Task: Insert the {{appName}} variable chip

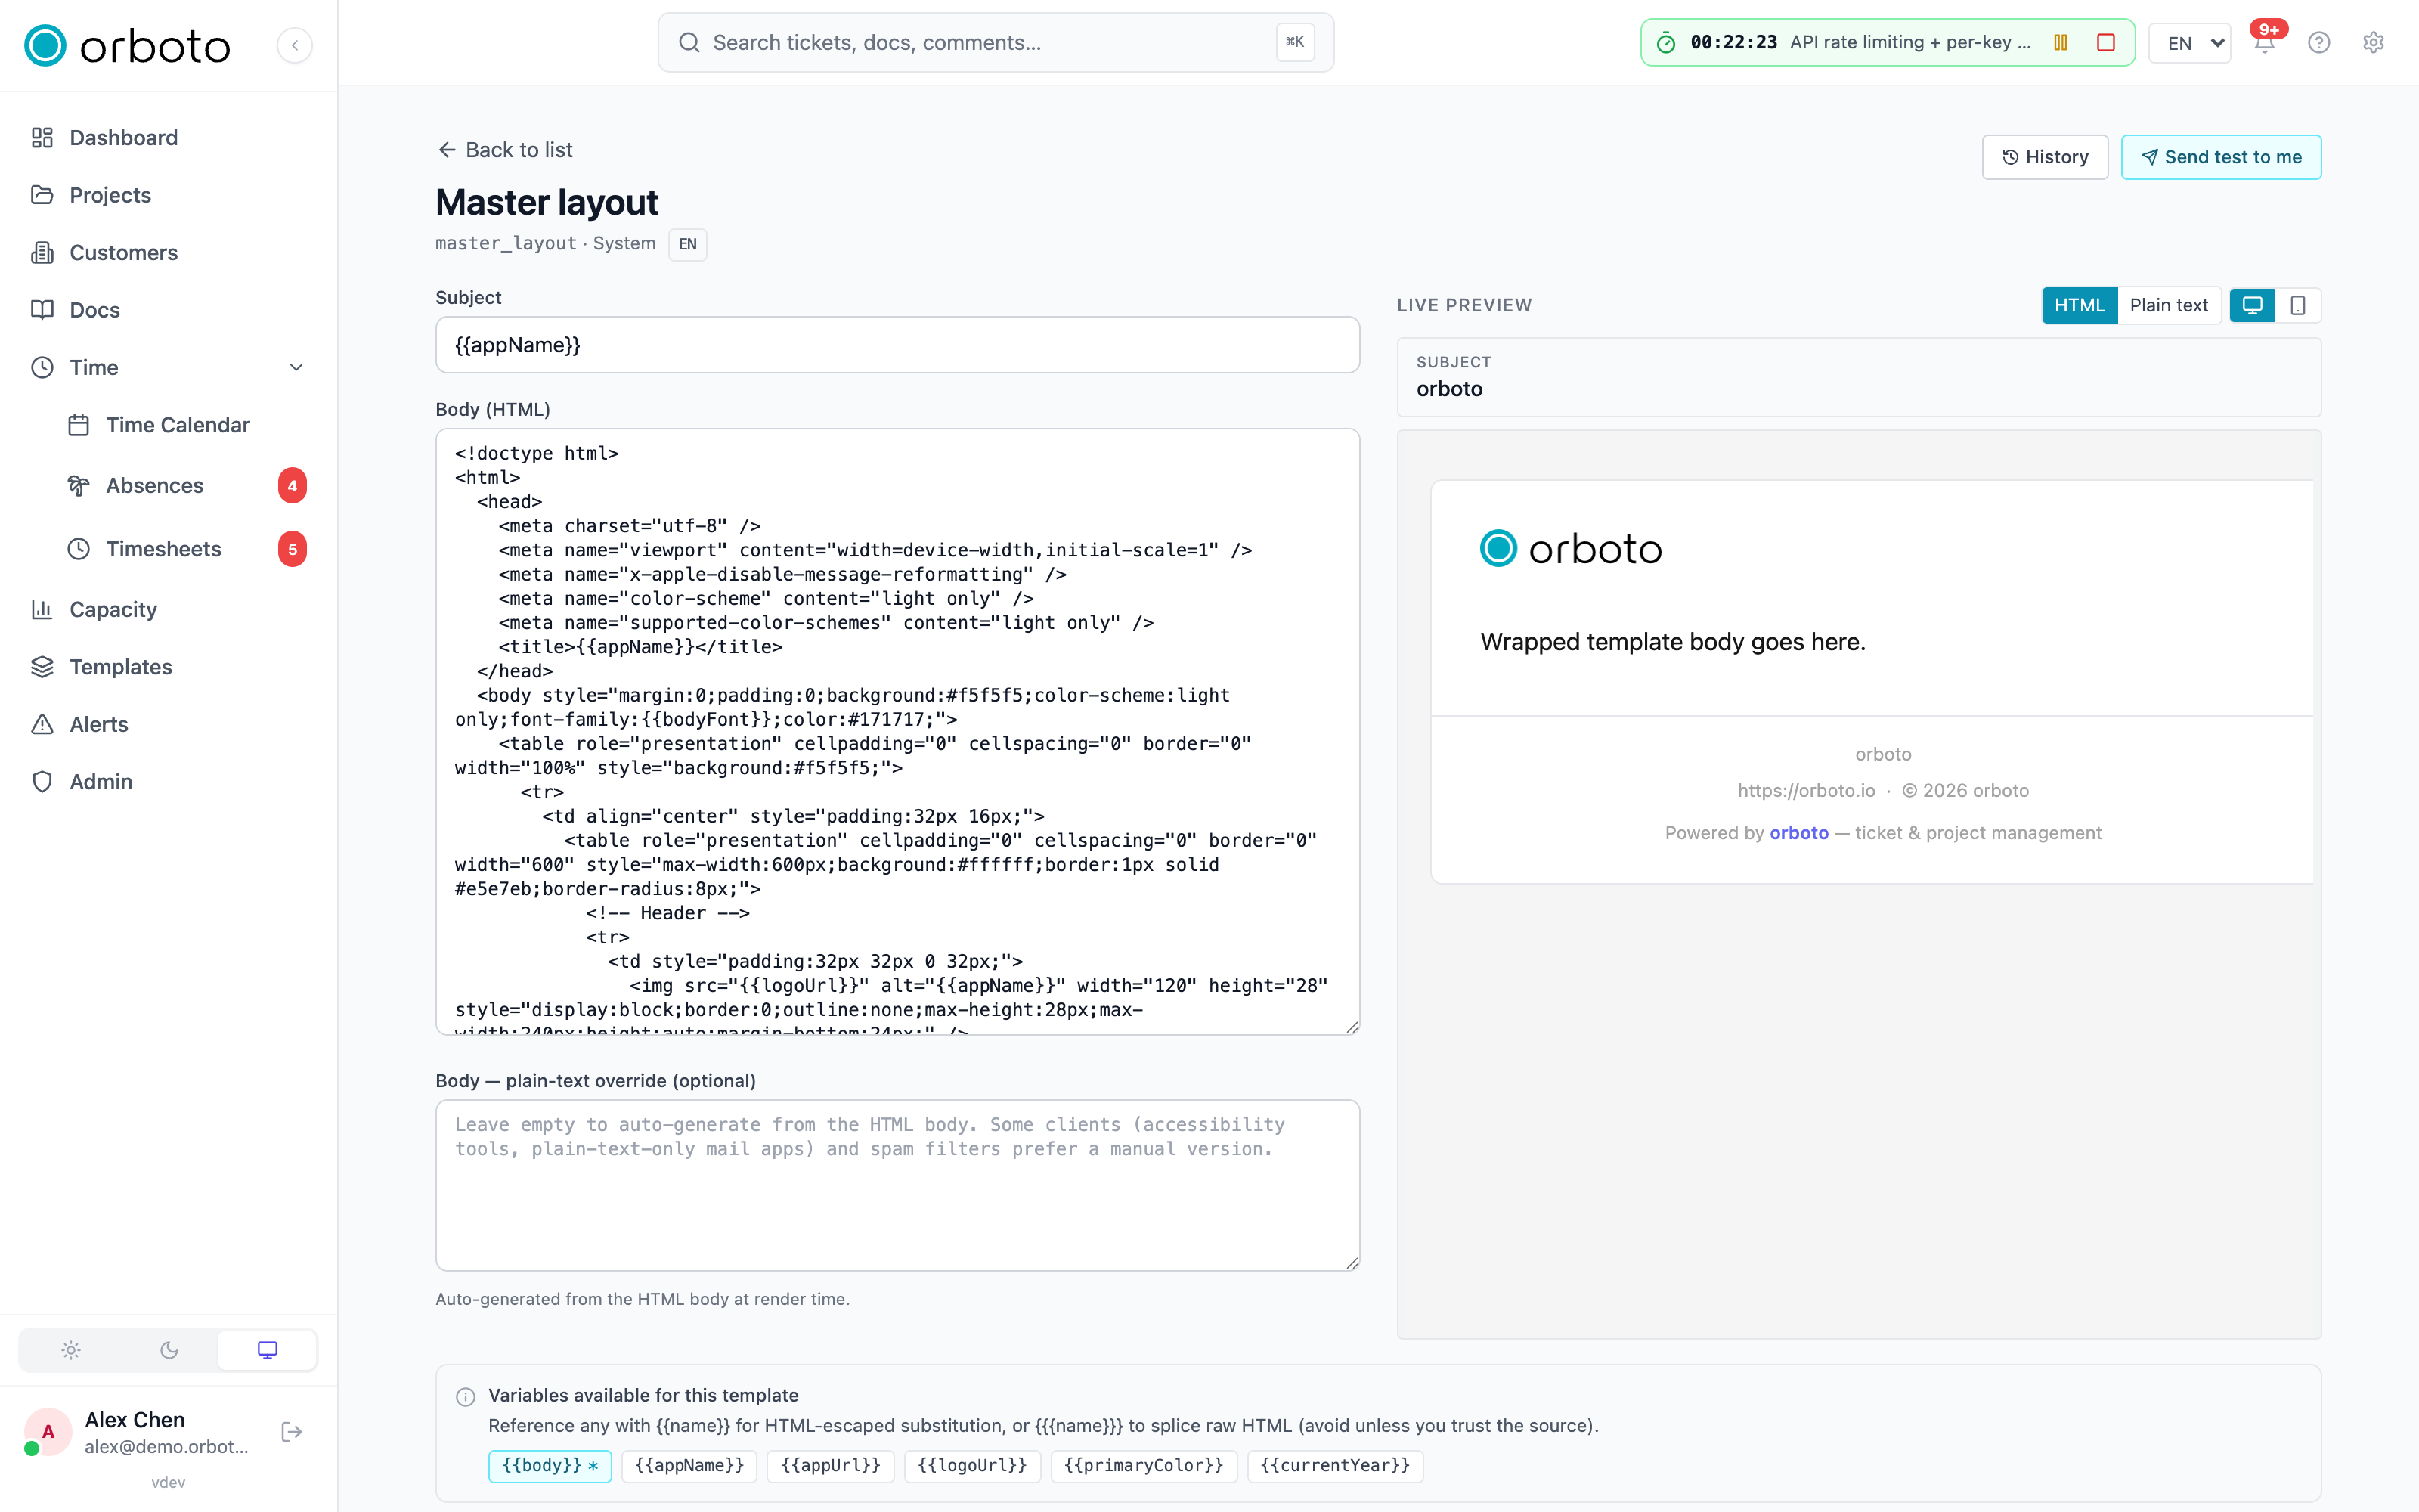Action: 689,1465
